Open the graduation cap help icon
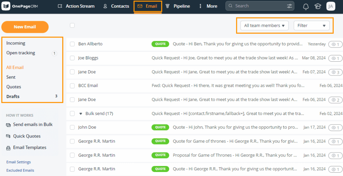This screenshot has height=176, width=343. click(x=317, y=6)
